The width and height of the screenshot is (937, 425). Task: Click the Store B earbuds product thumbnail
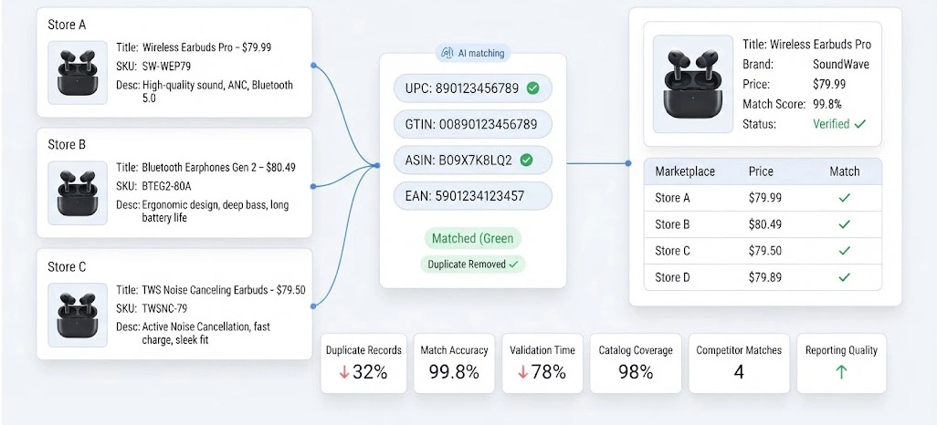[78, 192]
